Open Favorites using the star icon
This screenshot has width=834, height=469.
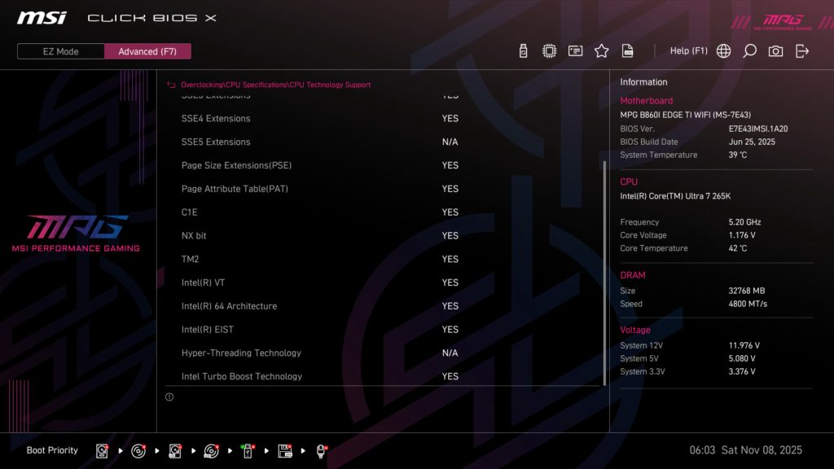pos(601,50)
